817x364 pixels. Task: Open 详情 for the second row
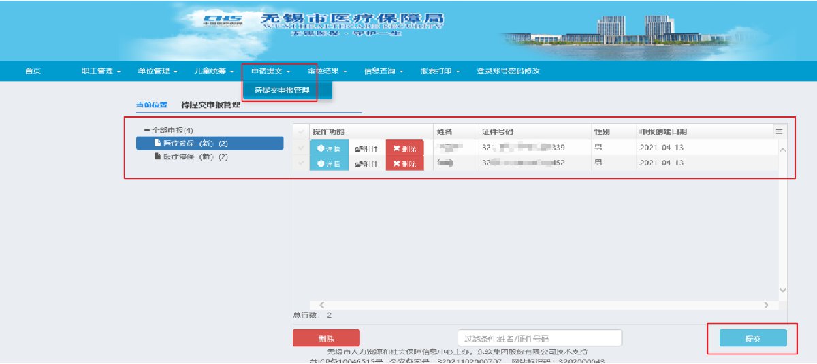(x=328, y=163)
